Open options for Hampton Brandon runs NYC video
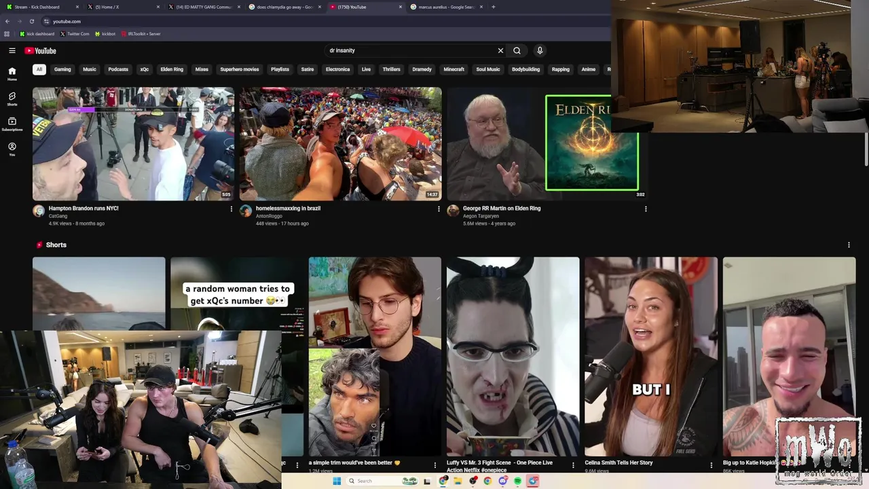 (x=232, y=209)
